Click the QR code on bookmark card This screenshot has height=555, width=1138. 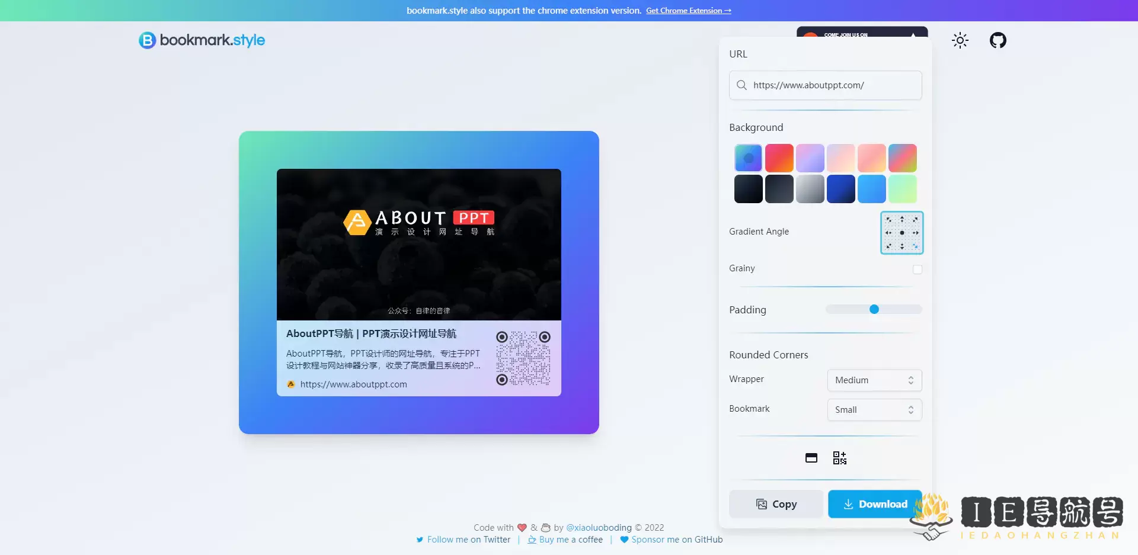(523, 358)
